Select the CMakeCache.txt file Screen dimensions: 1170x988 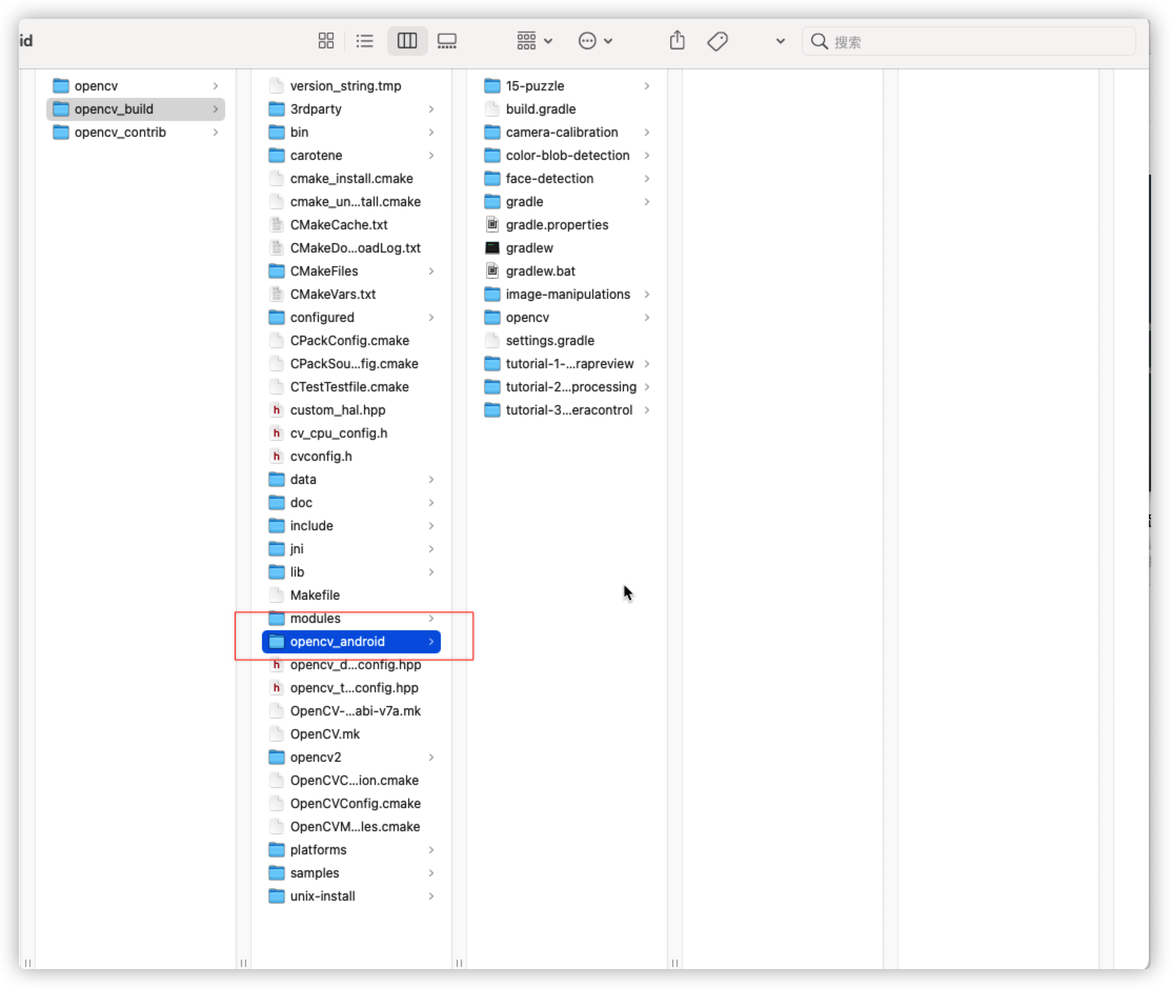click(x=338, y=225)
